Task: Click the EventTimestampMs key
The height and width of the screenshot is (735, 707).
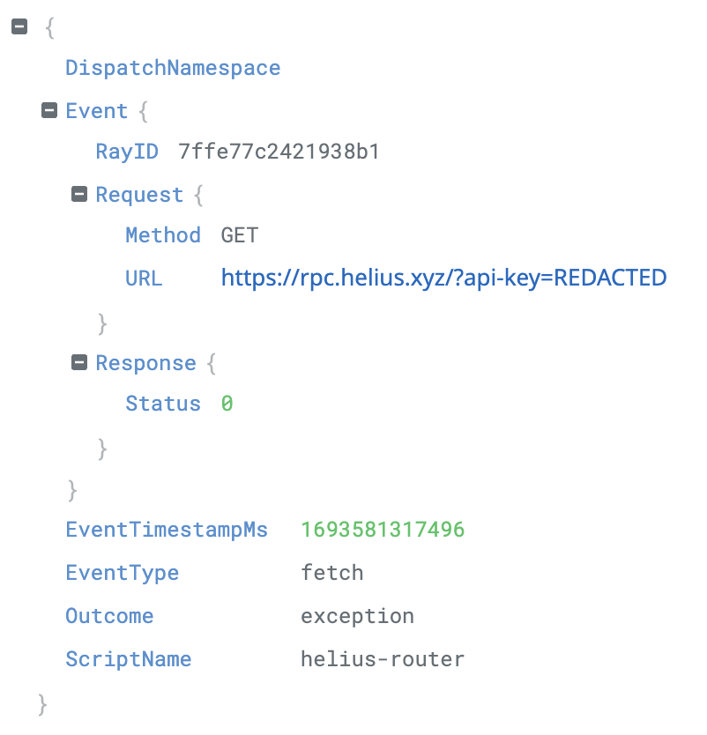Action: click(x=167, y=531)
